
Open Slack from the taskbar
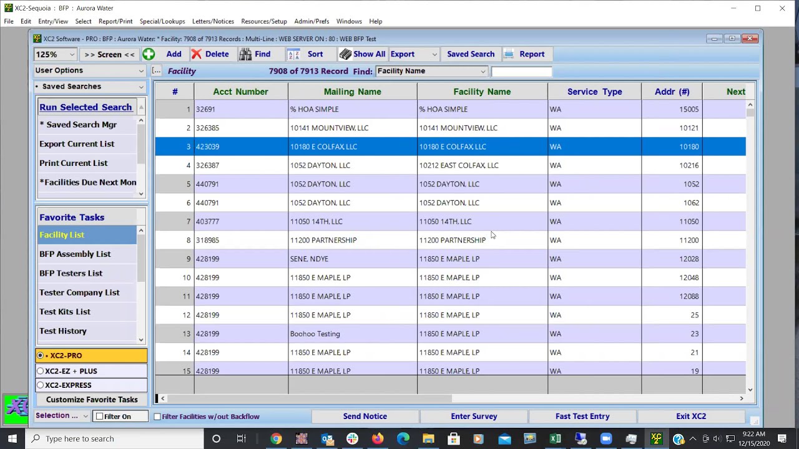coord(353,438)
